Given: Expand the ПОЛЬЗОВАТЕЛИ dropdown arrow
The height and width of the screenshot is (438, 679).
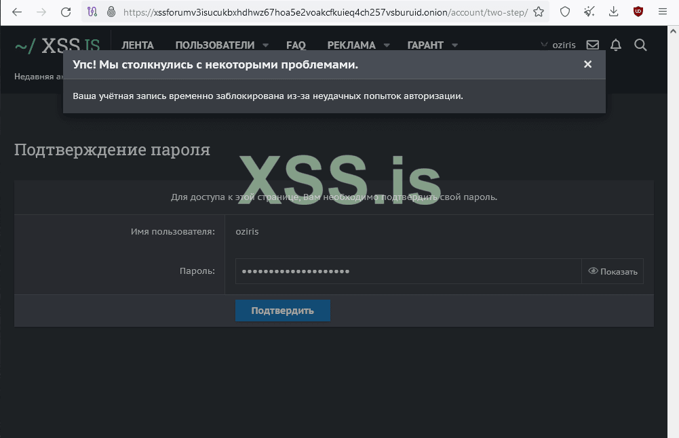Looking at the screenshot, I should pyautogui.click(x=265, y=45).
